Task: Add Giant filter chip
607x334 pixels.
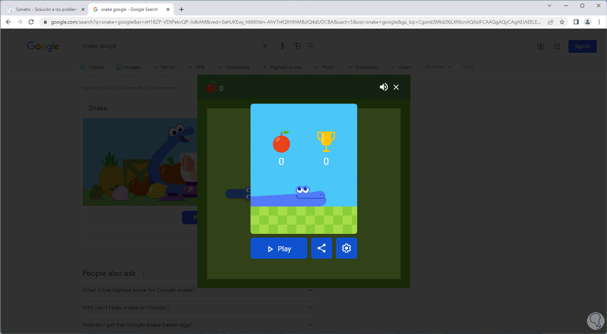Action: [401, 67]
